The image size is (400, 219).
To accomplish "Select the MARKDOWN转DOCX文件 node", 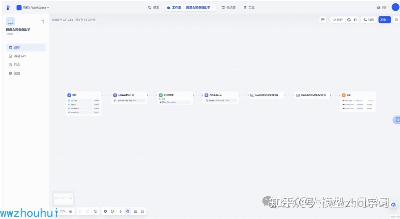I will [312, 95].
